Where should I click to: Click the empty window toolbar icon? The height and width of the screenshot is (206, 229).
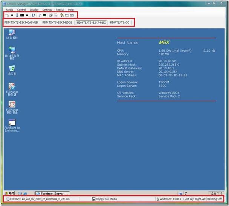coord(67,15)
